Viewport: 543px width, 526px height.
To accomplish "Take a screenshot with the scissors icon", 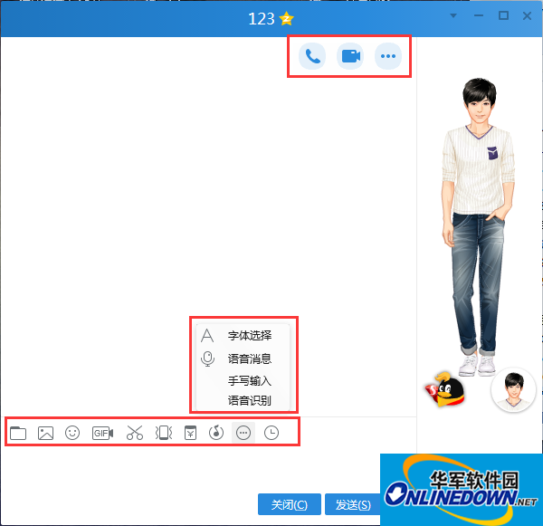I will [x=135, y=433].
